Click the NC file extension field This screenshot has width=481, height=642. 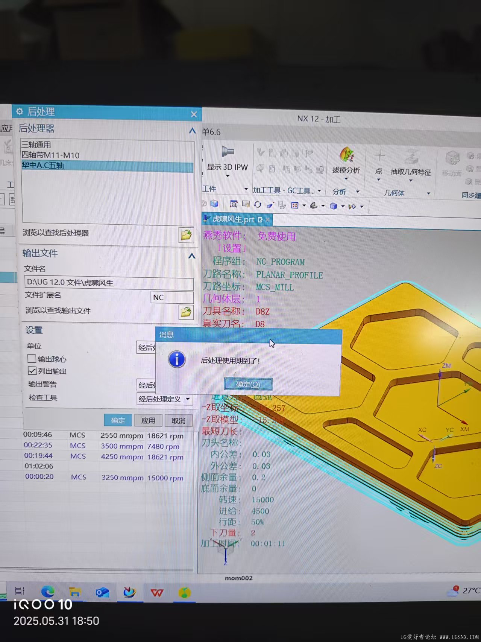click(x=172, y=297)
